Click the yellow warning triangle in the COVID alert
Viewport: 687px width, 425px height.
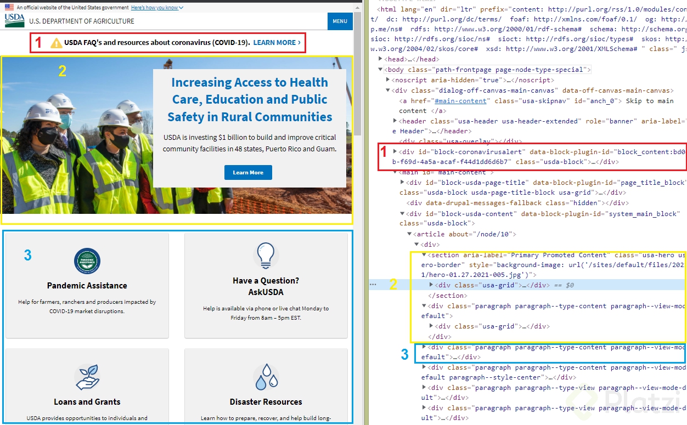57,43
